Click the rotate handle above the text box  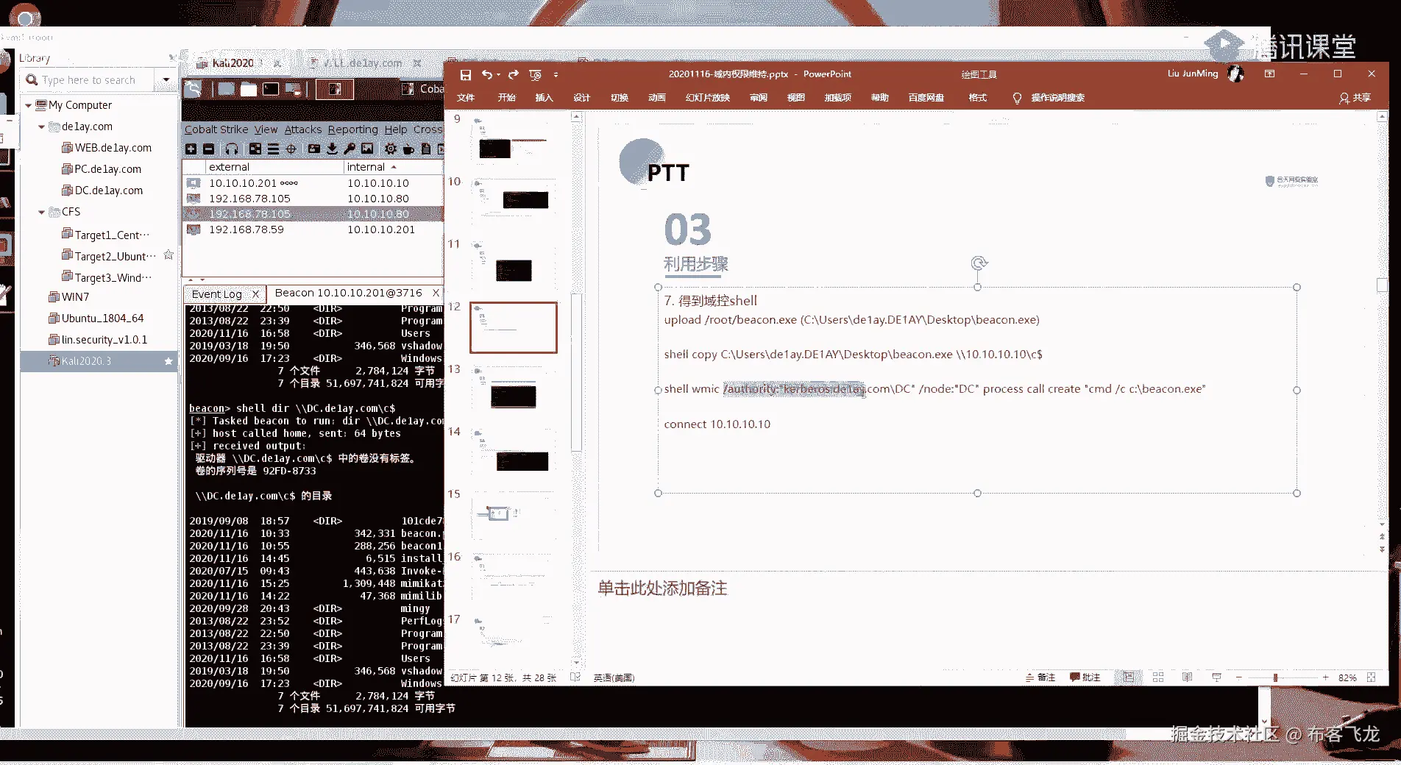tap(978, 263)
